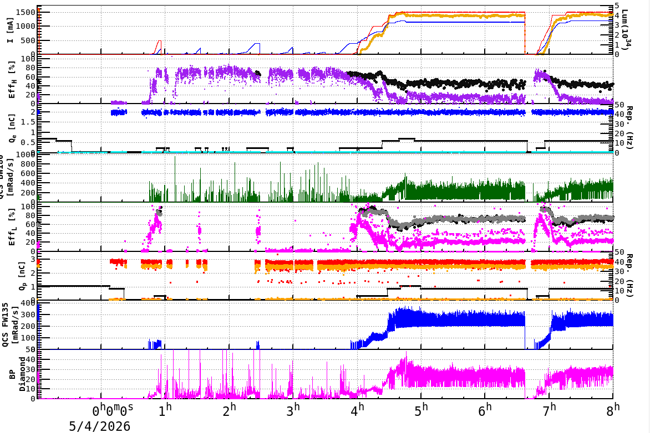Click Rep. (Hz) title beside Qe panel
Viewport: 650px width, 433px height.
(x=629, y=127)
